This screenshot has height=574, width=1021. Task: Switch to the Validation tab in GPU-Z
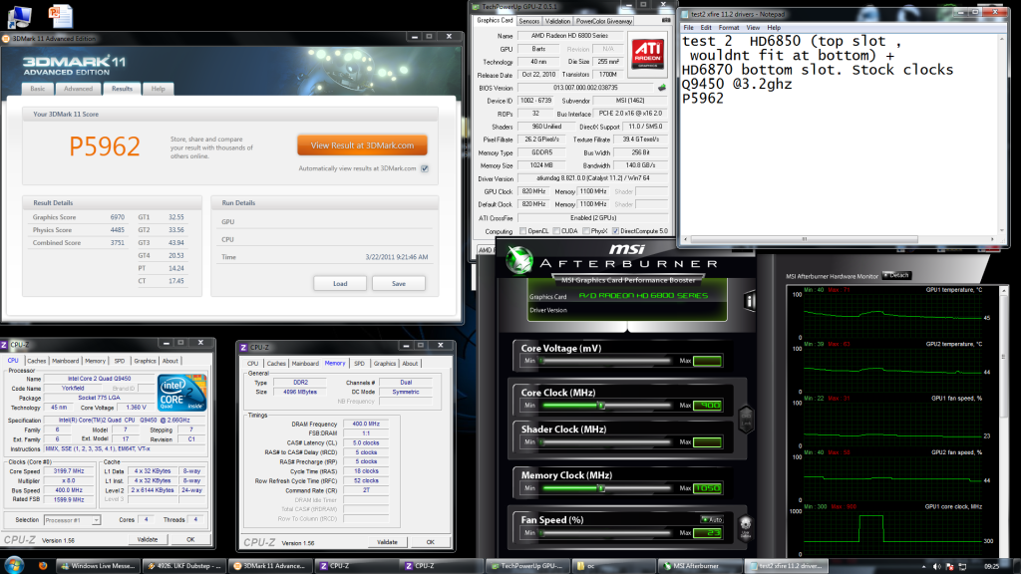(557, 21)
